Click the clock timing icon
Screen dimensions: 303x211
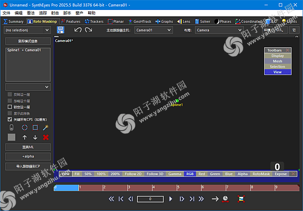tap(225, 199)
